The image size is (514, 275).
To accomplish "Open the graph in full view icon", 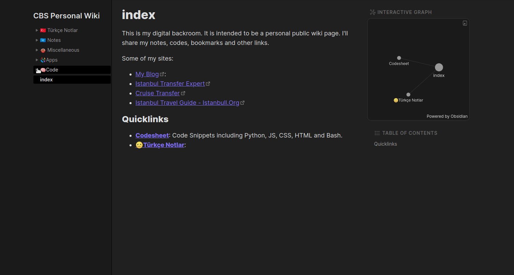I will [x=465, y=23].
